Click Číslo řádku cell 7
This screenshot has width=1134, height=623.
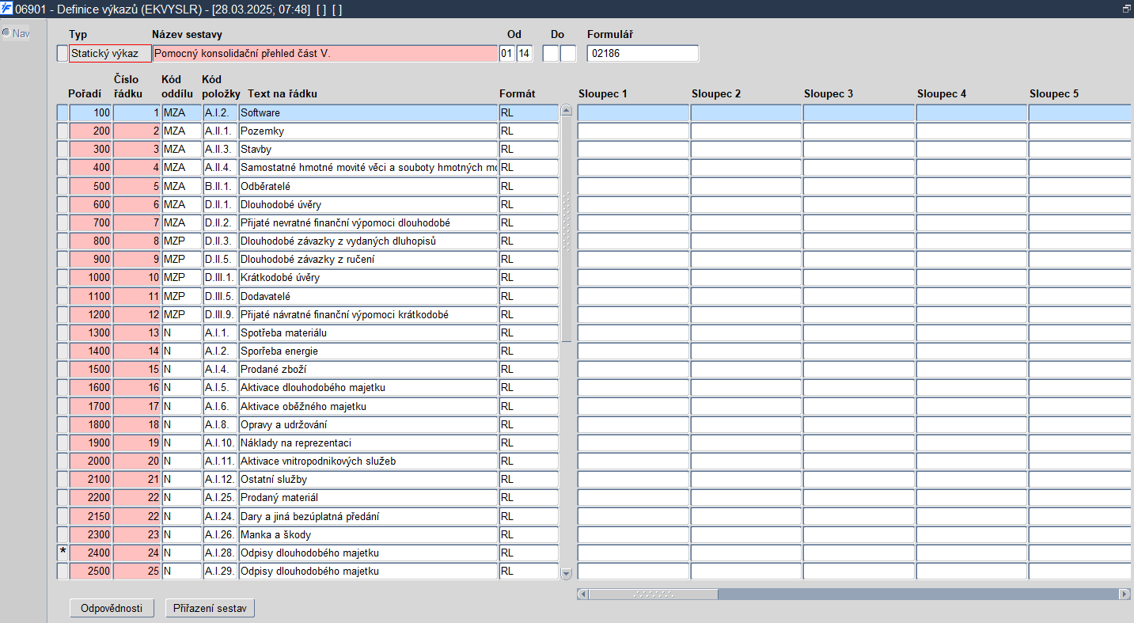(x=137, y=222)
